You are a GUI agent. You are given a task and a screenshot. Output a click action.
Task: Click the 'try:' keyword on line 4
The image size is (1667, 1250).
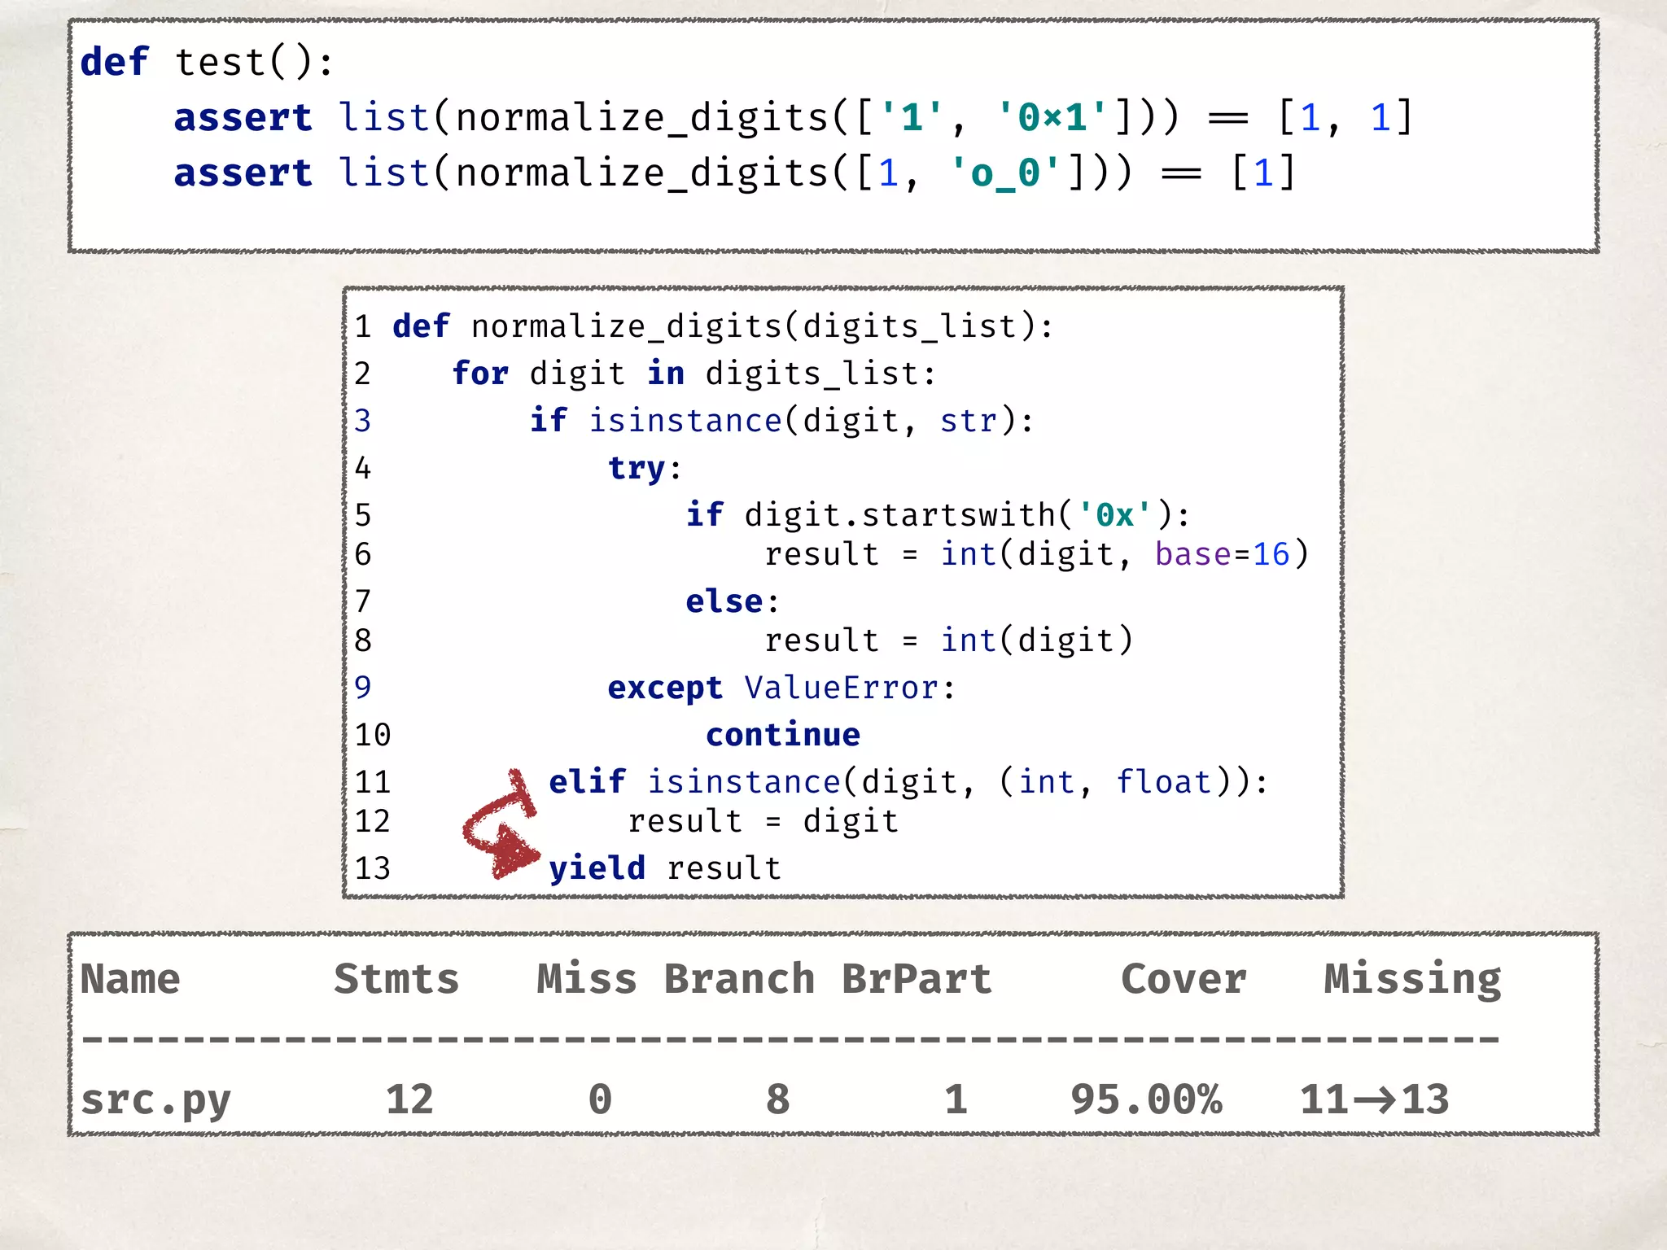(645, 468)
